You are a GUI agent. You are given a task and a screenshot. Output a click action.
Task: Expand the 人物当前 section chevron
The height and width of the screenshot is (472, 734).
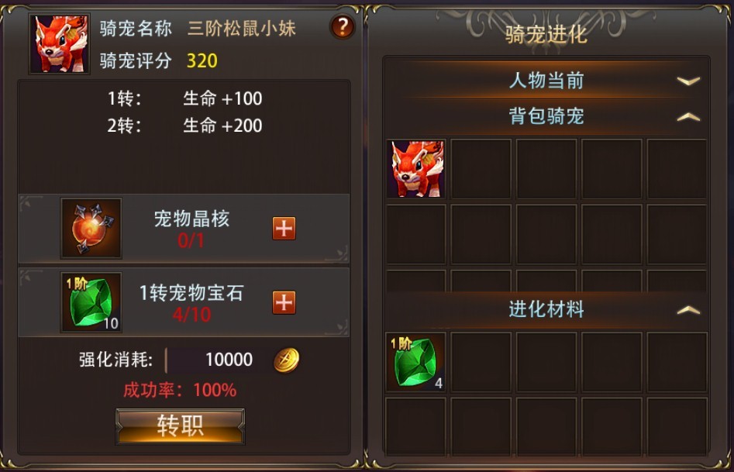688,81
